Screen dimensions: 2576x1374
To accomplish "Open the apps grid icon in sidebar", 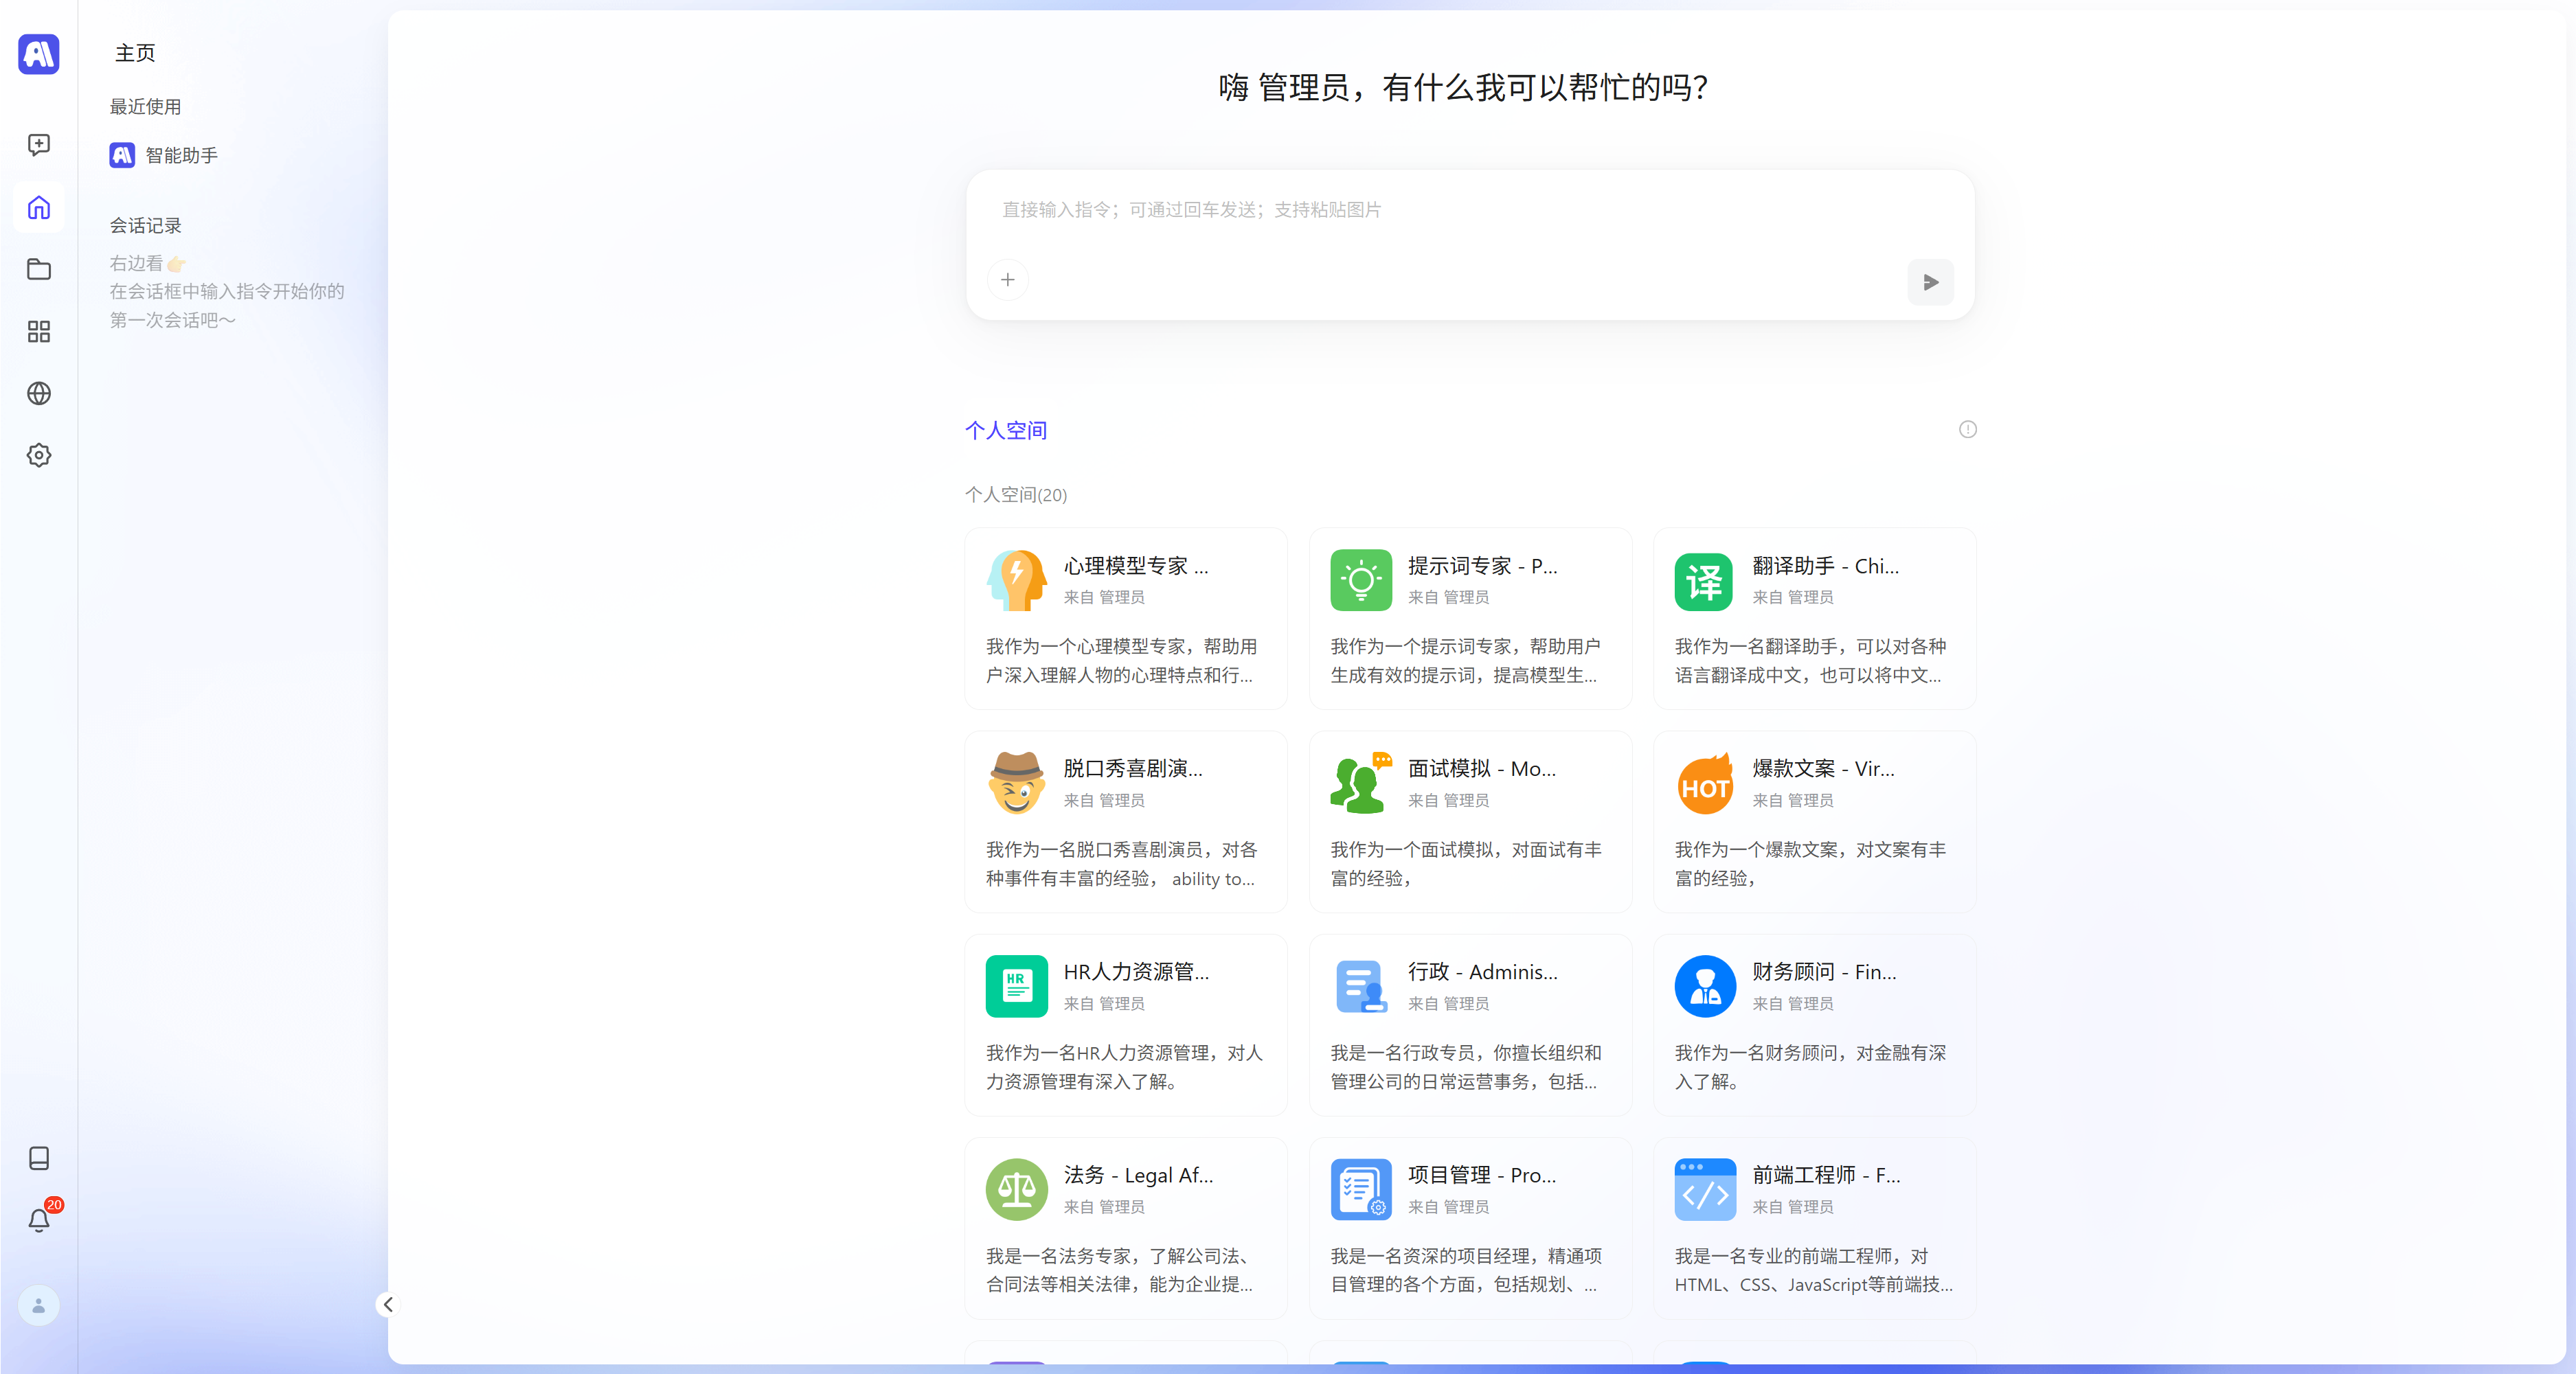I will click(x=39, y=332).
